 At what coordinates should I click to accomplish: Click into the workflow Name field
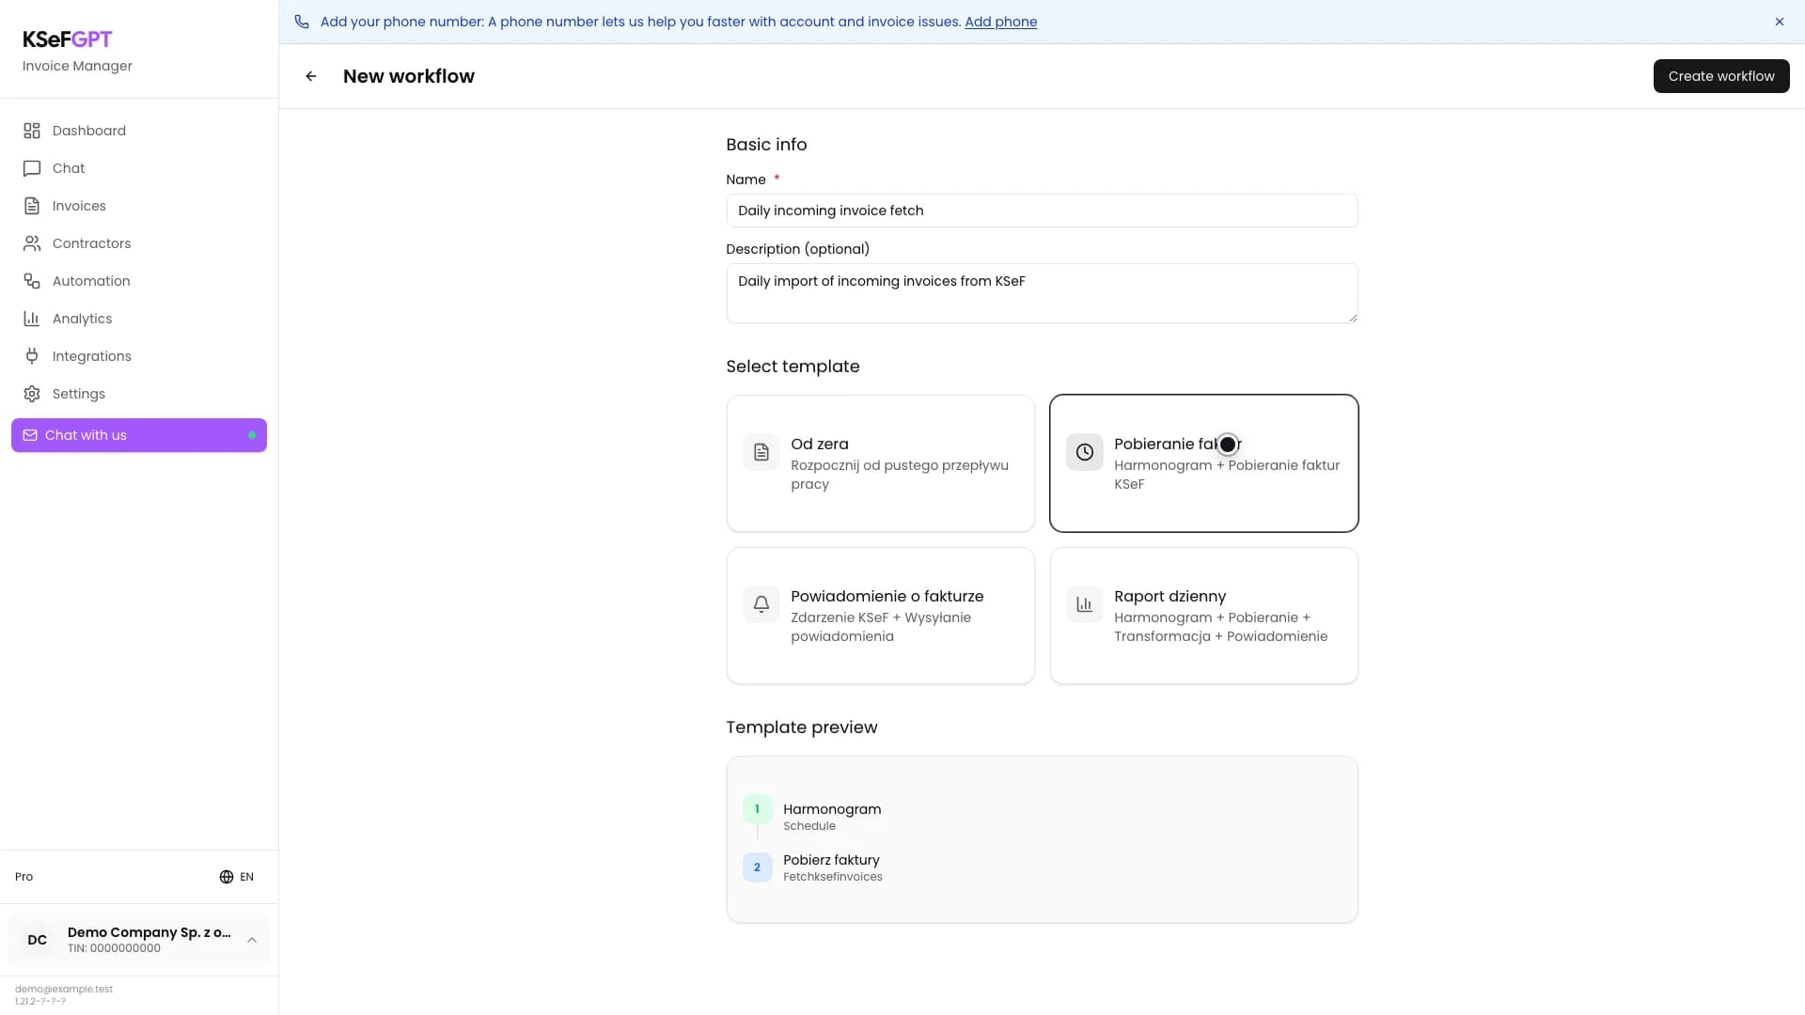tap(1042, 211)
